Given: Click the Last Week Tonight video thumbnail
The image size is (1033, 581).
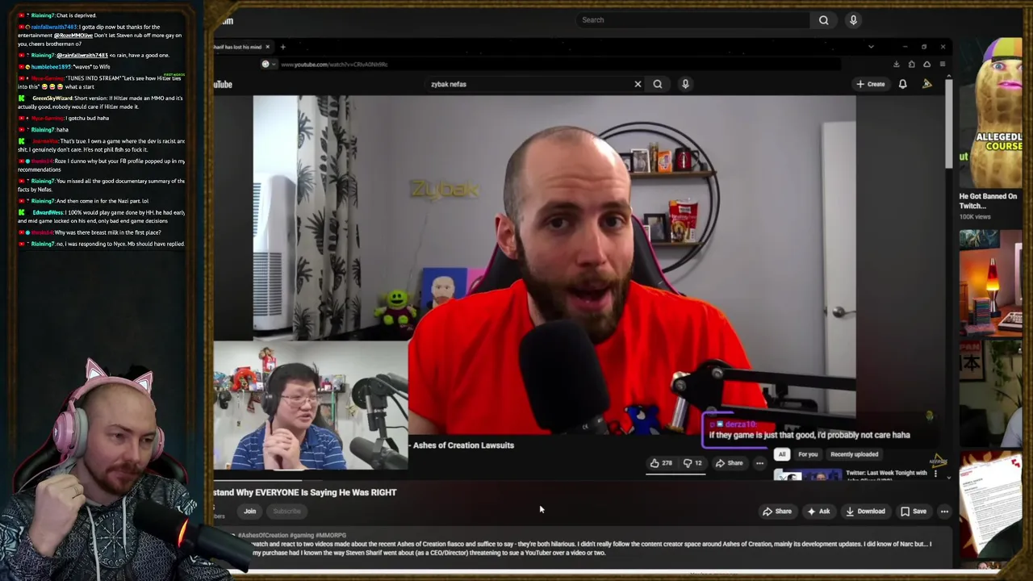Looking at the screenshot, I should 807,476.
